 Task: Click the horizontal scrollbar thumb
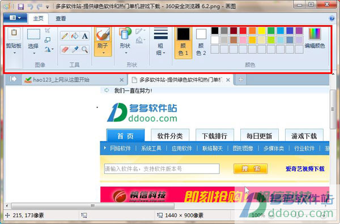pos(93,205)
